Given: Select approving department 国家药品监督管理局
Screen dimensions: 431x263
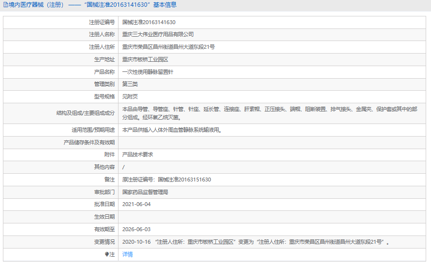Looking at the screenshot, I should (145, 192).
